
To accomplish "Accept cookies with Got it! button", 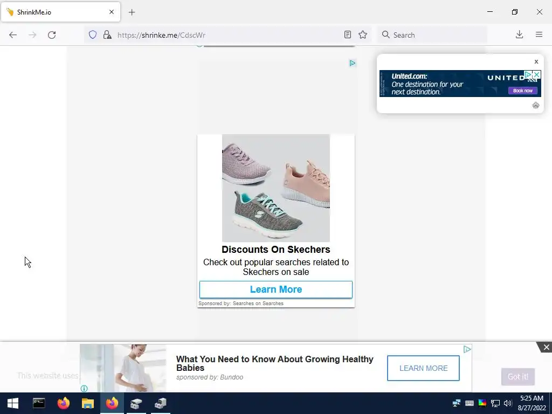I will (x=518, y=377).
